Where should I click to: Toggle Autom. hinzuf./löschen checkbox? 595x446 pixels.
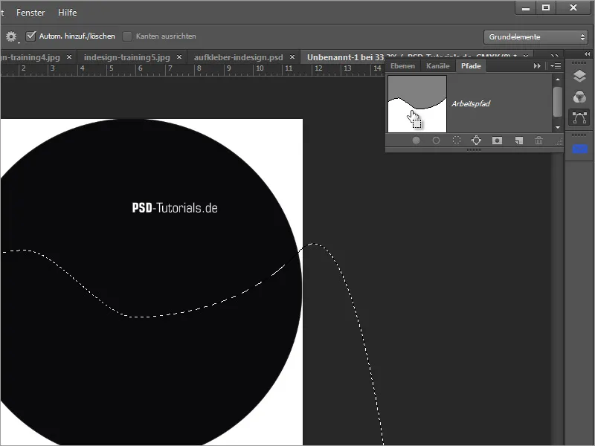coord(30,36)
